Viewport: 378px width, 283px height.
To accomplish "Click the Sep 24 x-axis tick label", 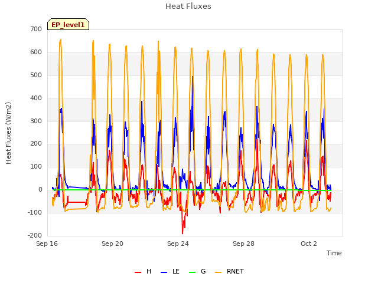I will click(x=178, y=243).
